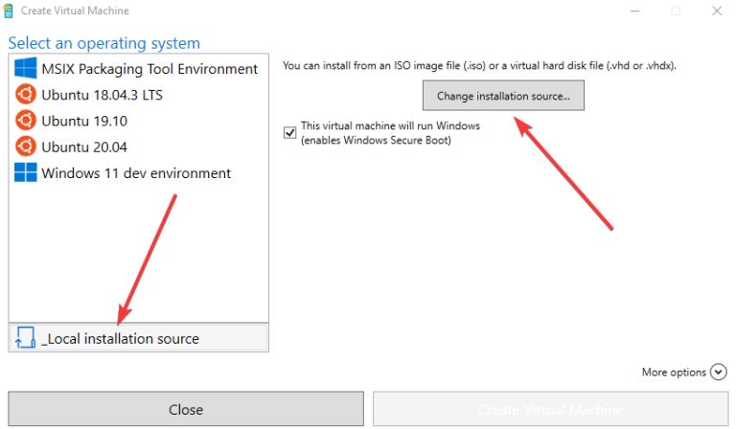Click the Close button
Image resolution: width=736 pixels, height=429 pixels.
pos(186,409)
